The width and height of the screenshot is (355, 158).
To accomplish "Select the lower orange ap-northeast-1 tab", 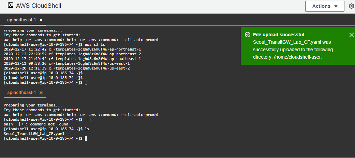I will point(21,93).
